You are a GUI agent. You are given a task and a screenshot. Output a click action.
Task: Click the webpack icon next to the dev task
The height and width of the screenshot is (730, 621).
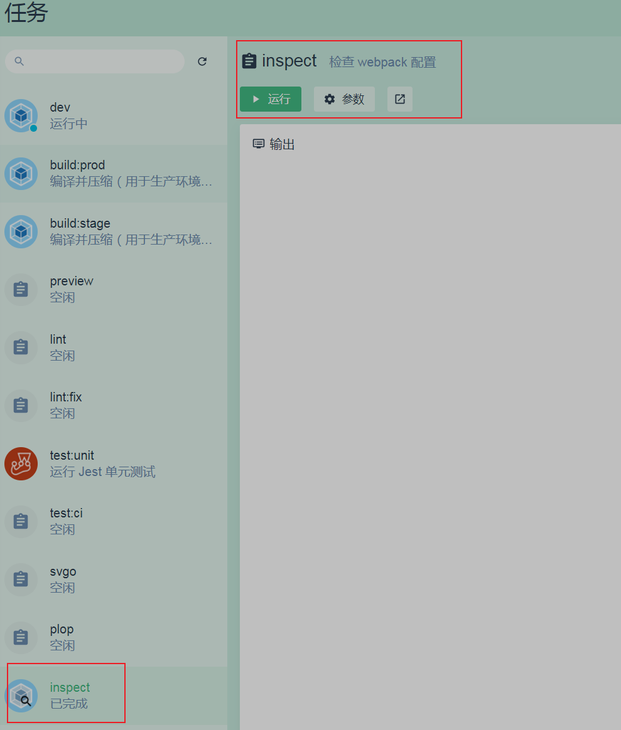(x=21, y=115)
